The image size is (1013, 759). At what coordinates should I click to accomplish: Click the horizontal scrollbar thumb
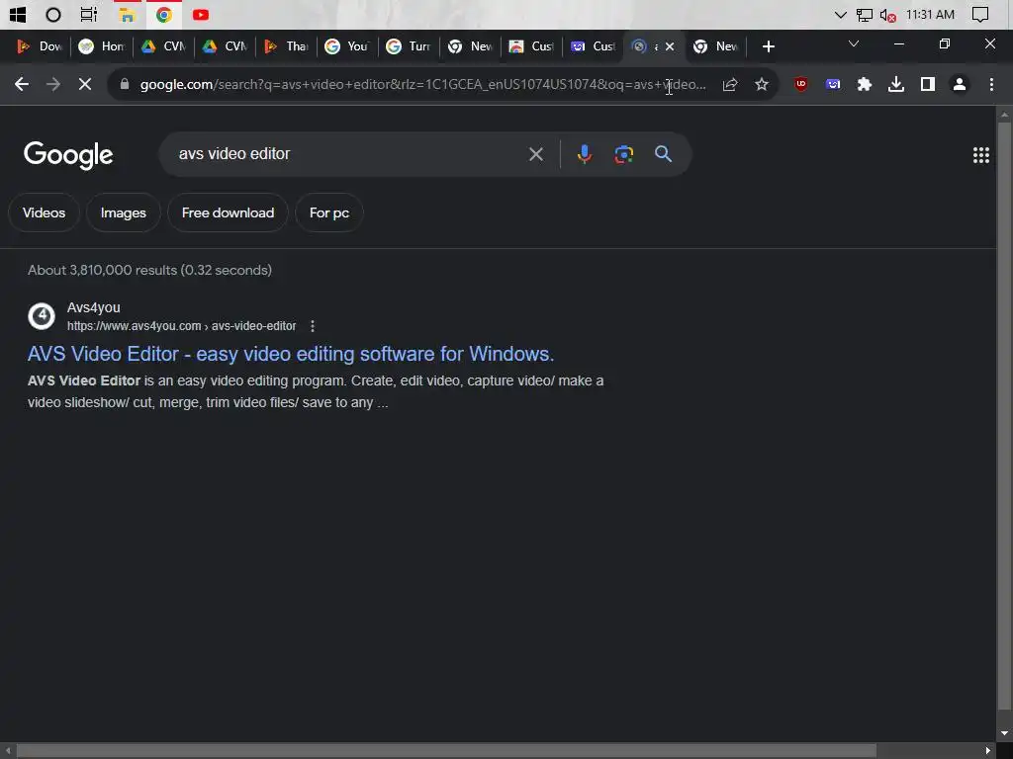click(446, 751)
